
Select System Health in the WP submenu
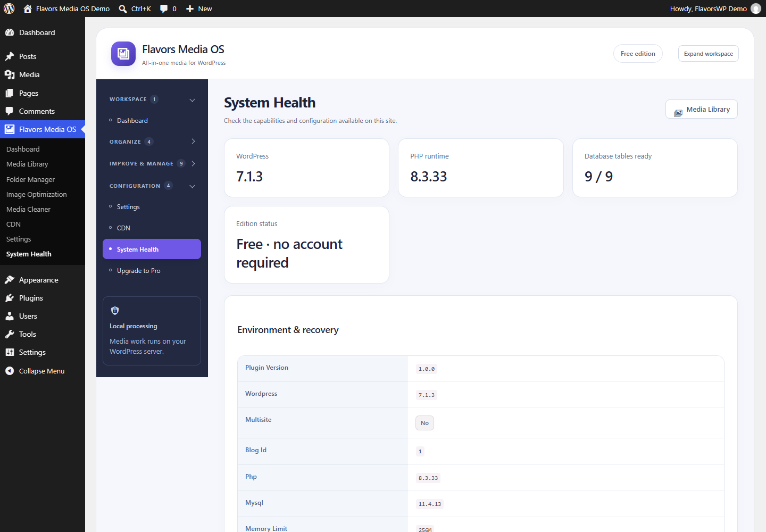click(x=29, y=254)
